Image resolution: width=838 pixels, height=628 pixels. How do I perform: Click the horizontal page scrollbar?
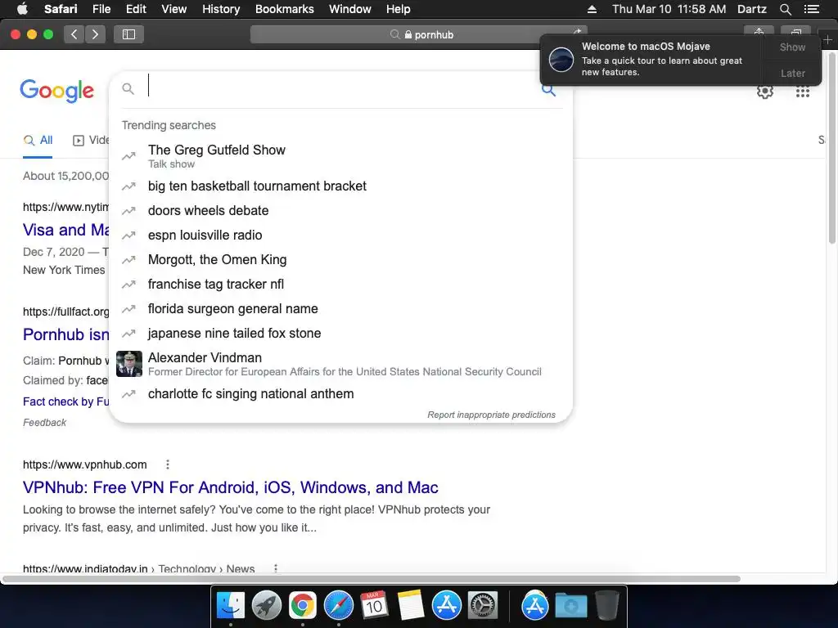pos(372,579)
